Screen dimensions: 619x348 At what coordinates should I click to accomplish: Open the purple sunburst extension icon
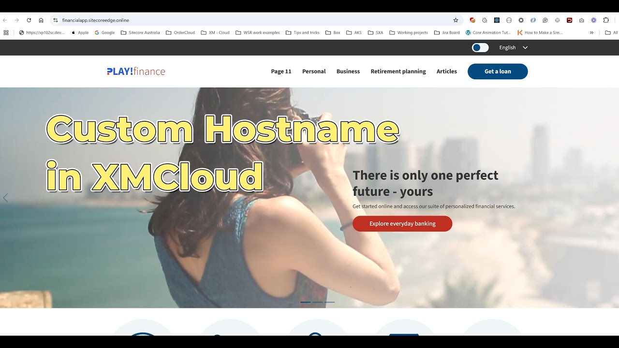(593, 20)
